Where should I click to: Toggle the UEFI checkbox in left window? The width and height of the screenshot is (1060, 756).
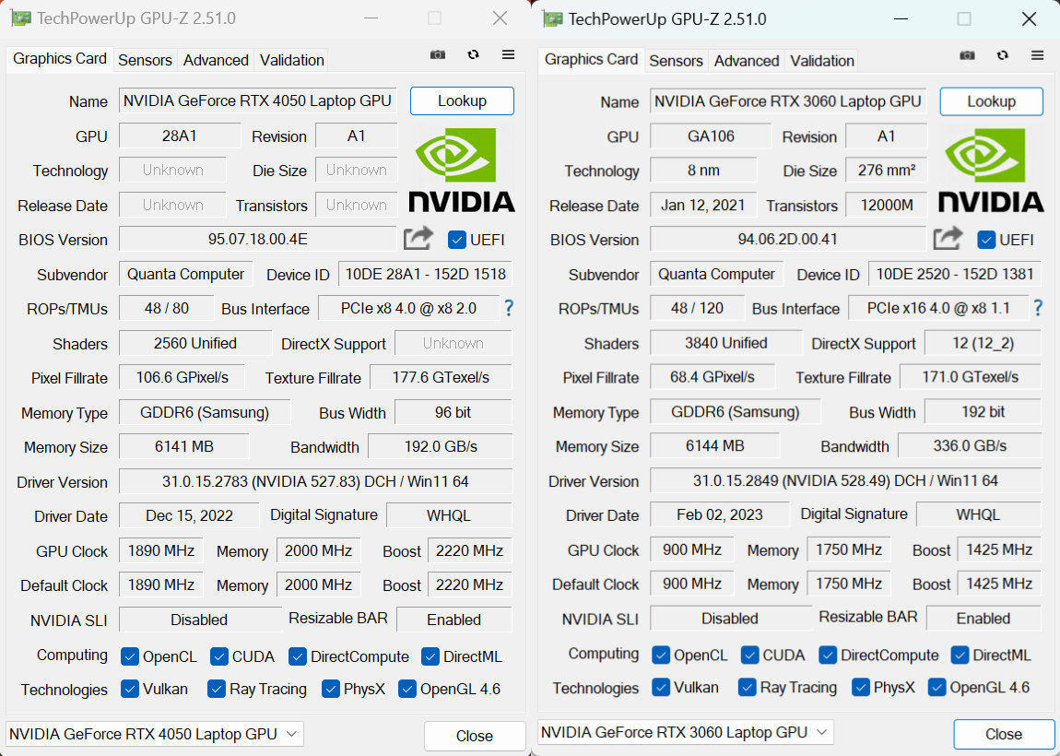coord(456,240)
